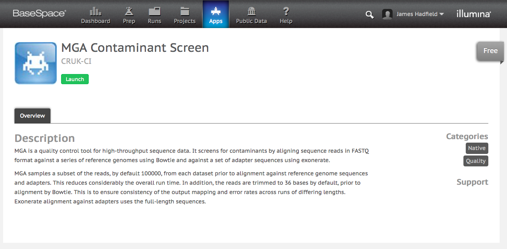Click the MGA Contaminant Screen title

click(135, 48)
